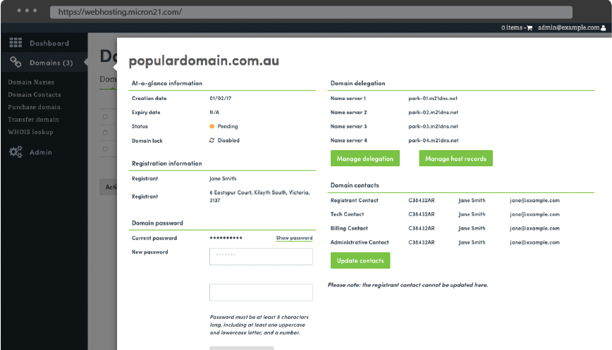This screenshot has width=612, height=350.
Task: Click the Manage host records button
Action: 455,158
